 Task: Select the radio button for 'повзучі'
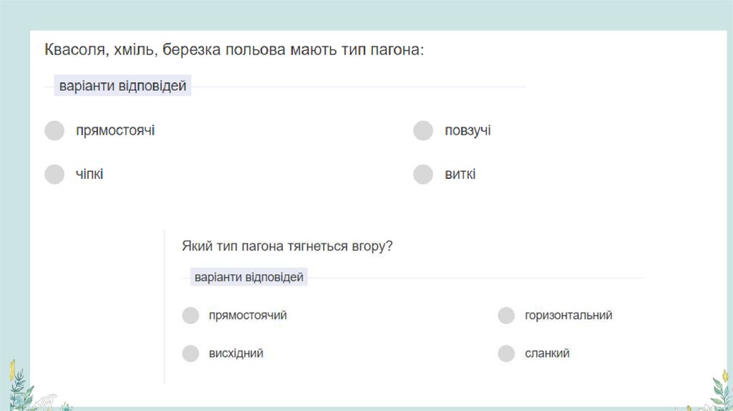coord(423,131)
